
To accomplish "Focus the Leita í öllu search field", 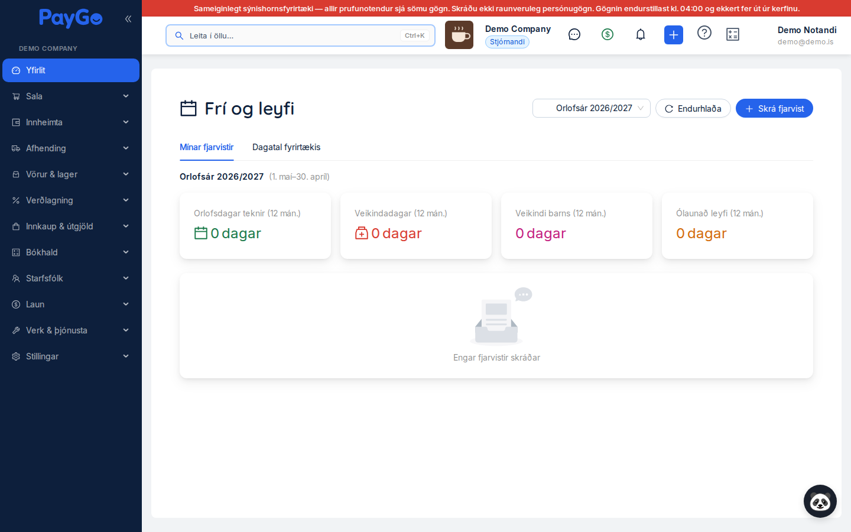I will click(x=300, y=35).
